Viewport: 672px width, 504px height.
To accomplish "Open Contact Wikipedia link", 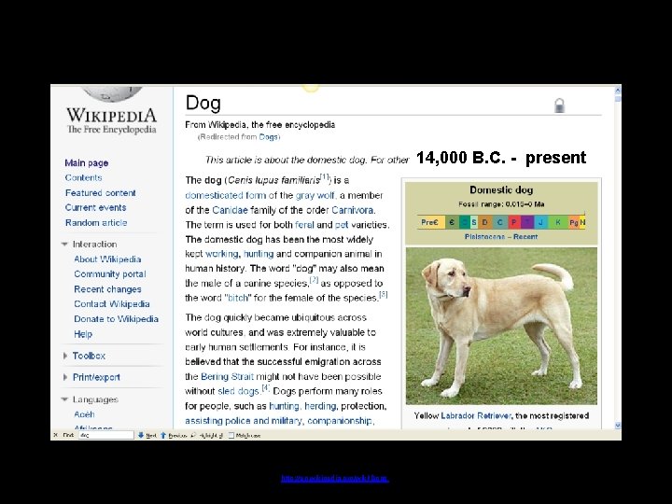I will pos(112,304).
